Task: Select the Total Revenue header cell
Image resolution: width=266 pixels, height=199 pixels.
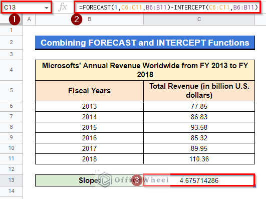Action: (199, 91)
